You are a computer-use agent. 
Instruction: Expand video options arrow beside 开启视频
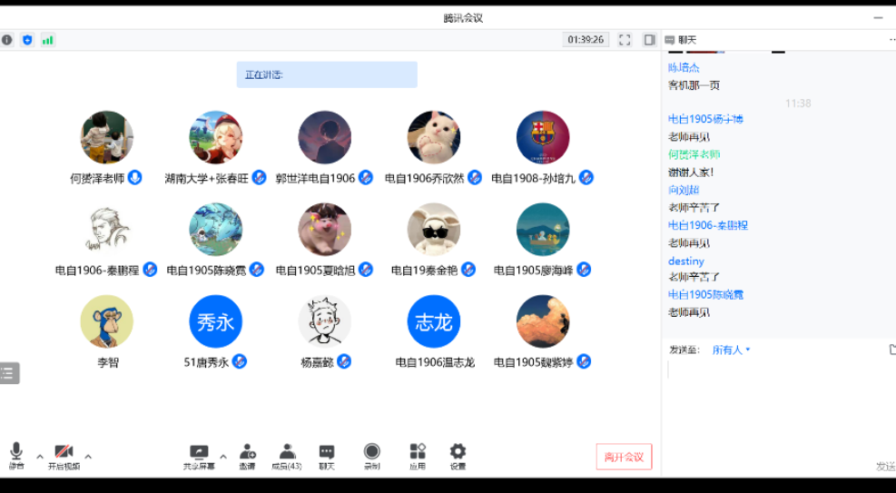88,456
